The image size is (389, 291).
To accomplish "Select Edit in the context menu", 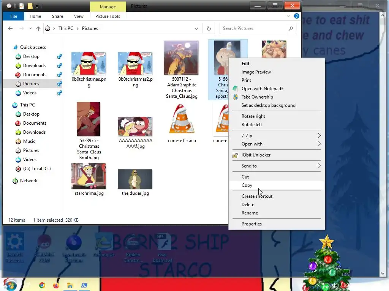I will pyautogui.click(x=277, y=64).
